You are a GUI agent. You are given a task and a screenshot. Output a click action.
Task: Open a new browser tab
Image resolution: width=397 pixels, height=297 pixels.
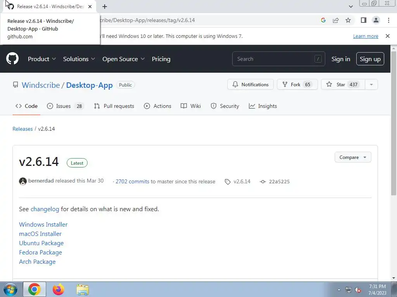105,7
